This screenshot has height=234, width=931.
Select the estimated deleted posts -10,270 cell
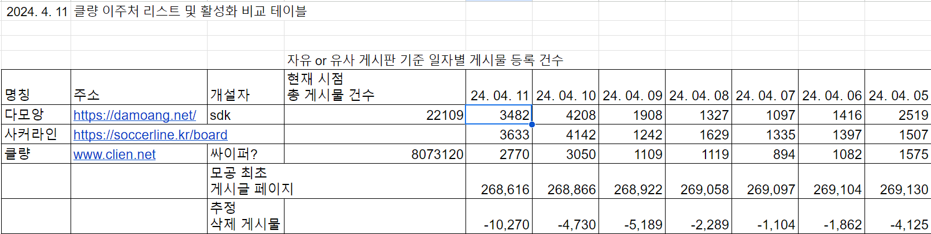point(499,216)
